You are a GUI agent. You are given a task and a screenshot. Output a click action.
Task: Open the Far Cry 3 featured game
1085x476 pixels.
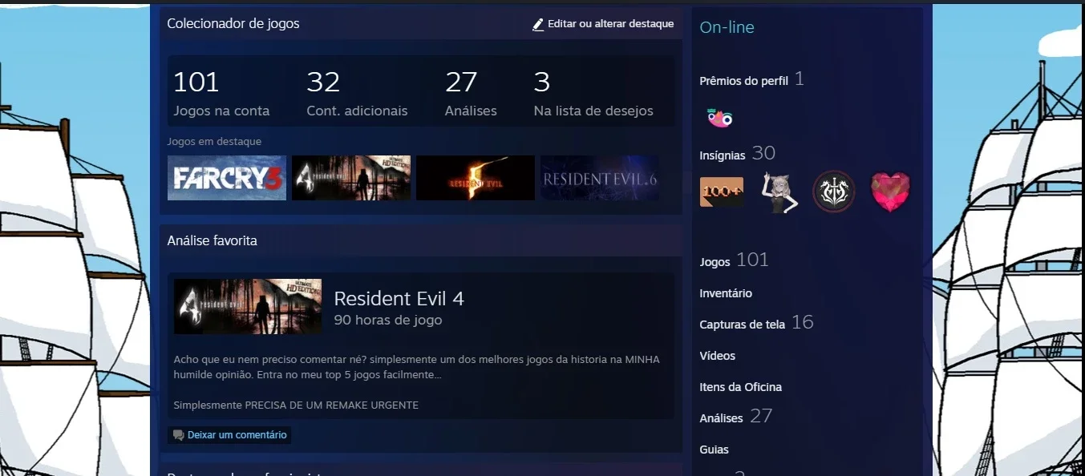tap(227, 178)
